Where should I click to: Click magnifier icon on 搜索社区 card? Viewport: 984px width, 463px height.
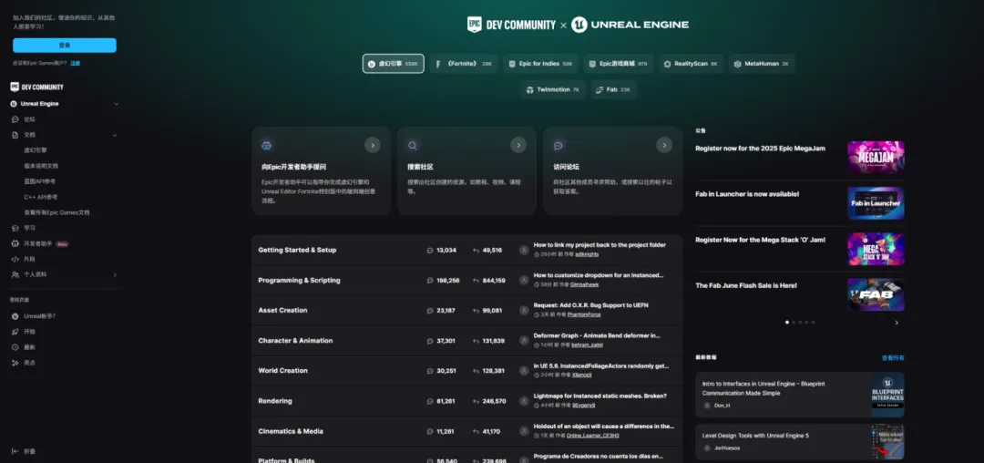413,146
